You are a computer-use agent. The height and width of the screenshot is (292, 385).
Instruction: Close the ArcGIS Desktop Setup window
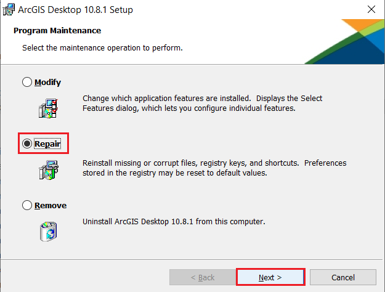(371, 10)
